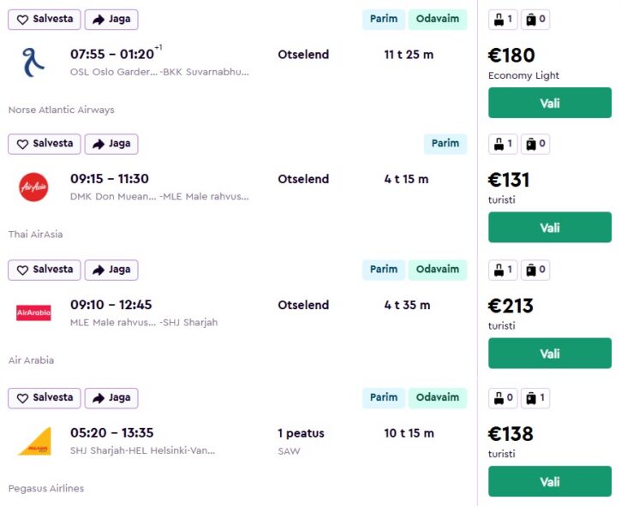Select the €180 Economy Light flight
This screenshot has width=621, height=506.
pos(549,103)
